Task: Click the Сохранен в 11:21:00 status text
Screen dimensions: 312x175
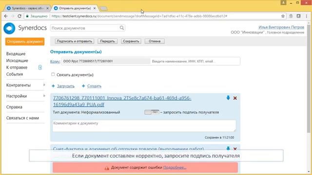Action: click(x=219, y=137)
